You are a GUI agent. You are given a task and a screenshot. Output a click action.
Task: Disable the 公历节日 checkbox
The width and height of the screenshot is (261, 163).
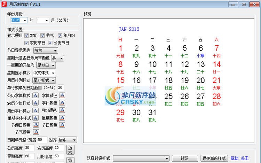(50, 43)
